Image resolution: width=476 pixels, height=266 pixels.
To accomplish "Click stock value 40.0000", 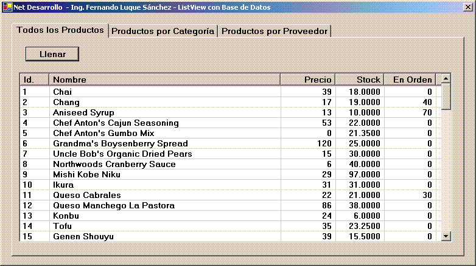I will [364, 164].
